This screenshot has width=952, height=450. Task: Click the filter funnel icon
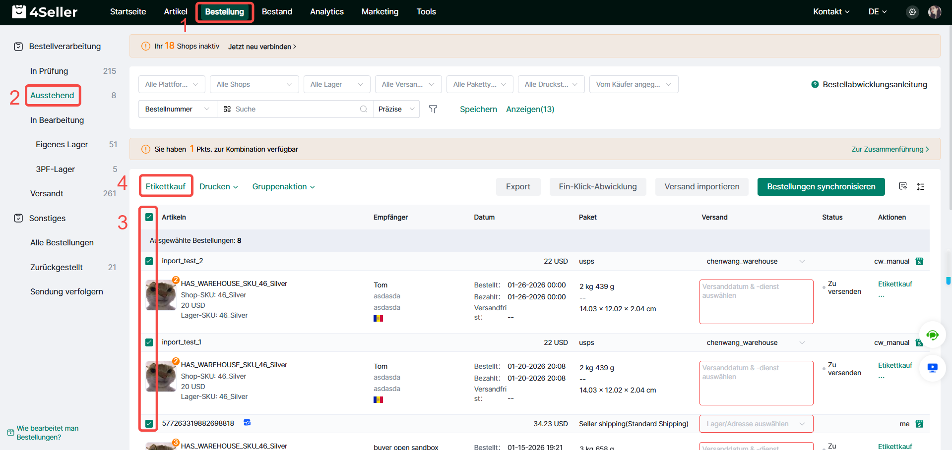[433, 109]
